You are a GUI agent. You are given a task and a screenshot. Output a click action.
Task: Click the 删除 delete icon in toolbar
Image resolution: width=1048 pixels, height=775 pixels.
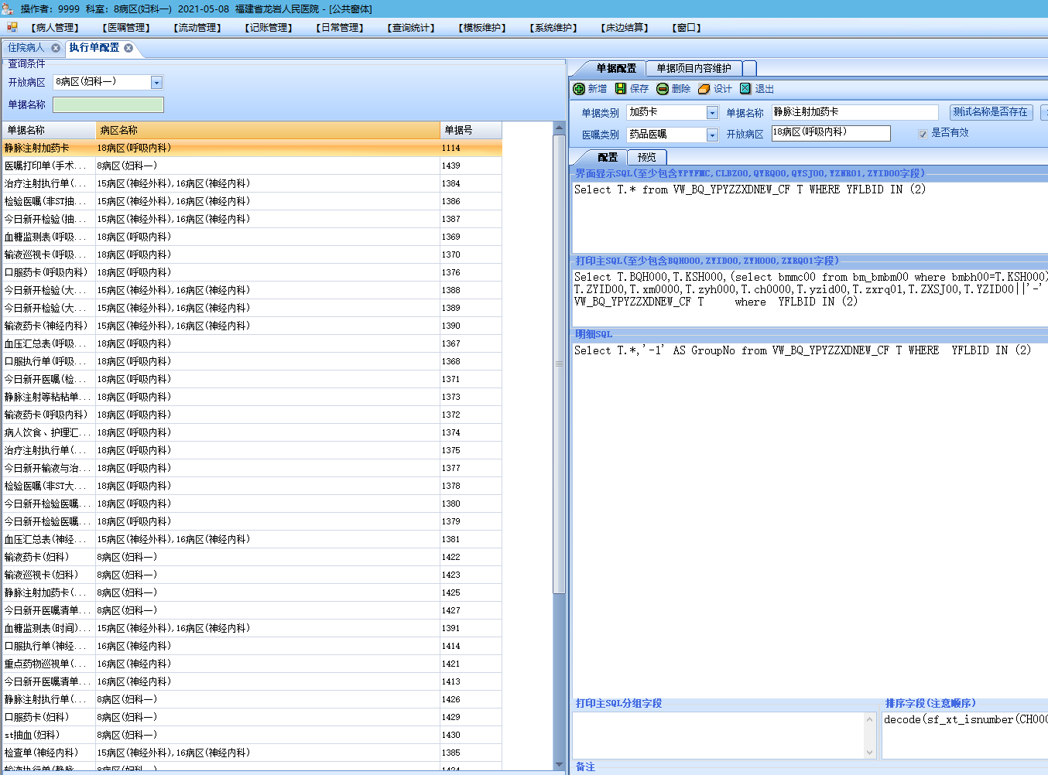pos(663,89)
